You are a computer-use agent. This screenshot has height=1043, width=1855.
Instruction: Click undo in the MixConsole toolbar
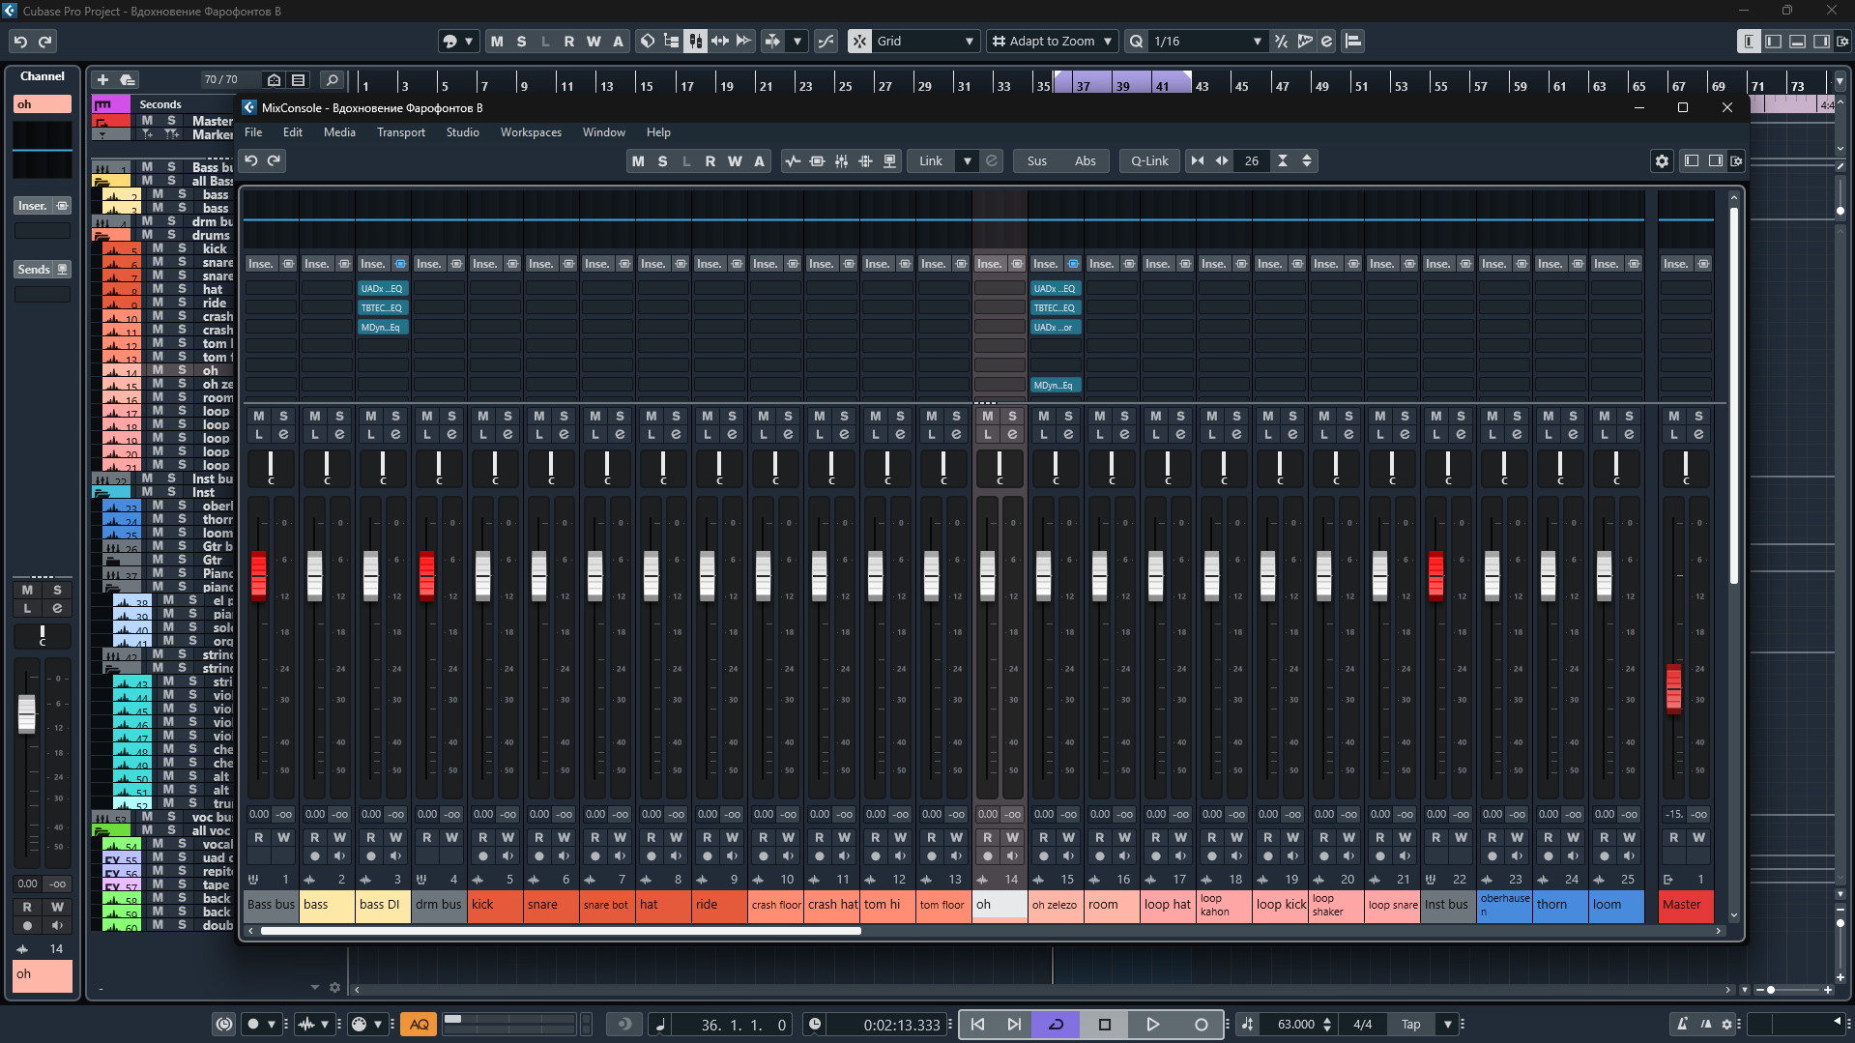(x=251, y=161)
